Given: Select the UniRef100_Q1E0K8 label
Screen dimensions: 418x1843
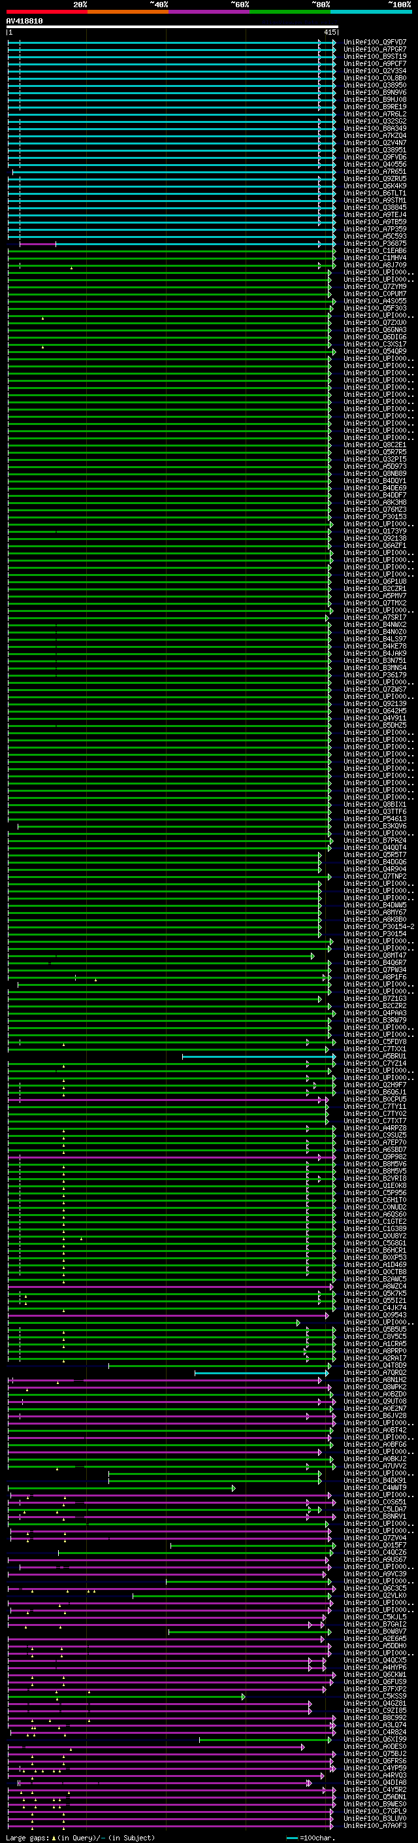Looking at the screenshot, I should click(374, 1185).
